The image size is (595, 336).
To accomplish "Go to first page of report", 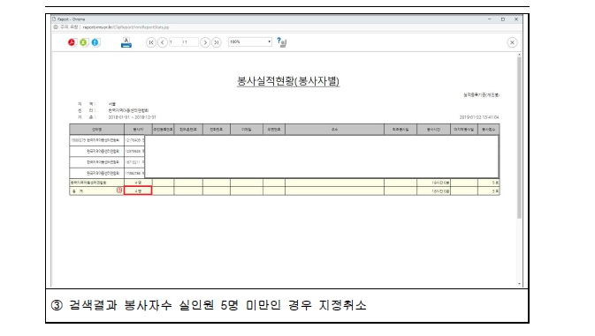I will pos(151,42).
